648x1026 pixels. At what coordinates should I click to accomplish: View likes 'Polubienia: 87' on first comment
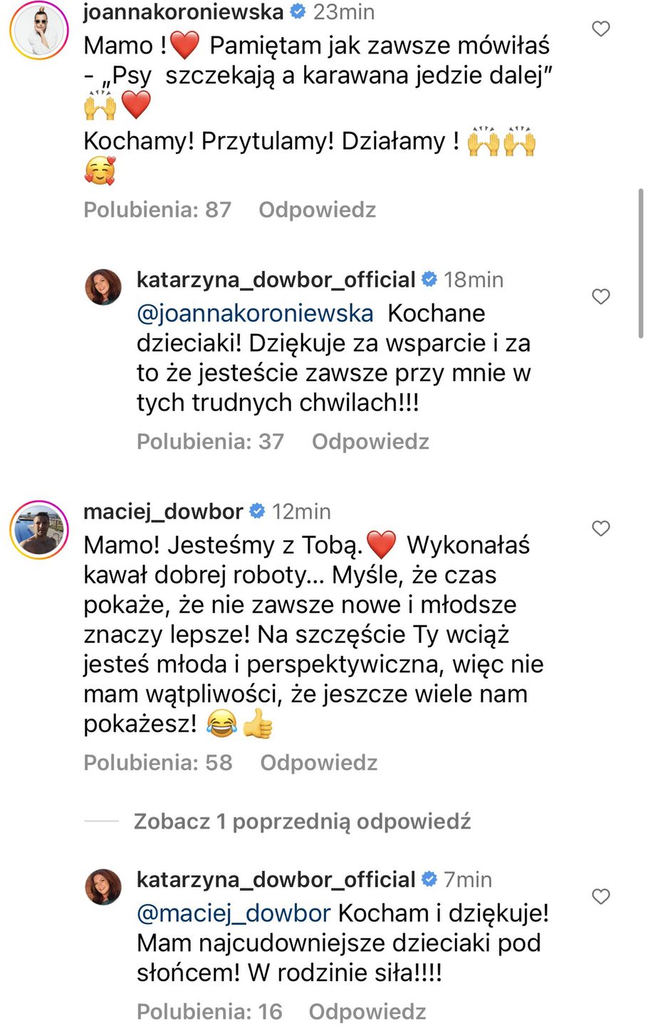(x=157, y=209)
